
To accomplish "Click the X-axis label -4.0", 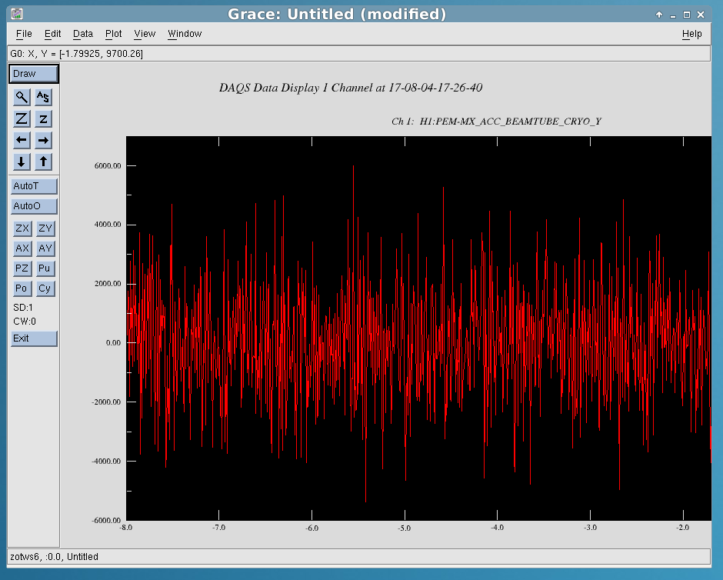I will tap(497, 528).
